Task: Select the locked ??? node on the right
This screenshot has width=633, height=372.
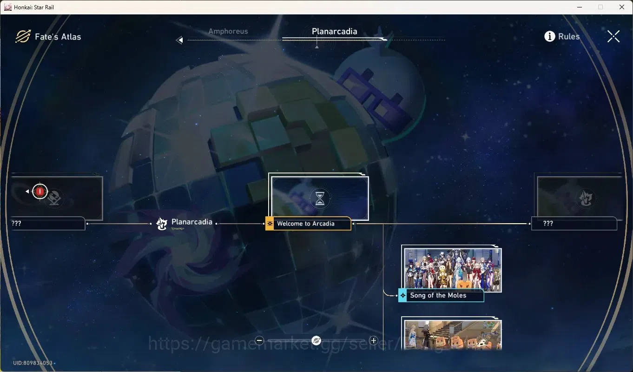Action: click(574, 223)
